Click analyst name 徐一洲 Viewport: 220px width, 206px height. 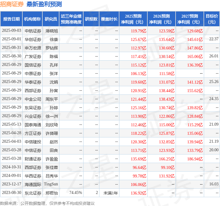click(52, 116)
